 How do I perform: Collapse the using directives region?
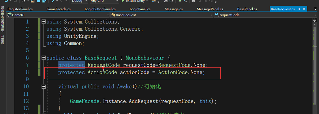tap(43, 22)
